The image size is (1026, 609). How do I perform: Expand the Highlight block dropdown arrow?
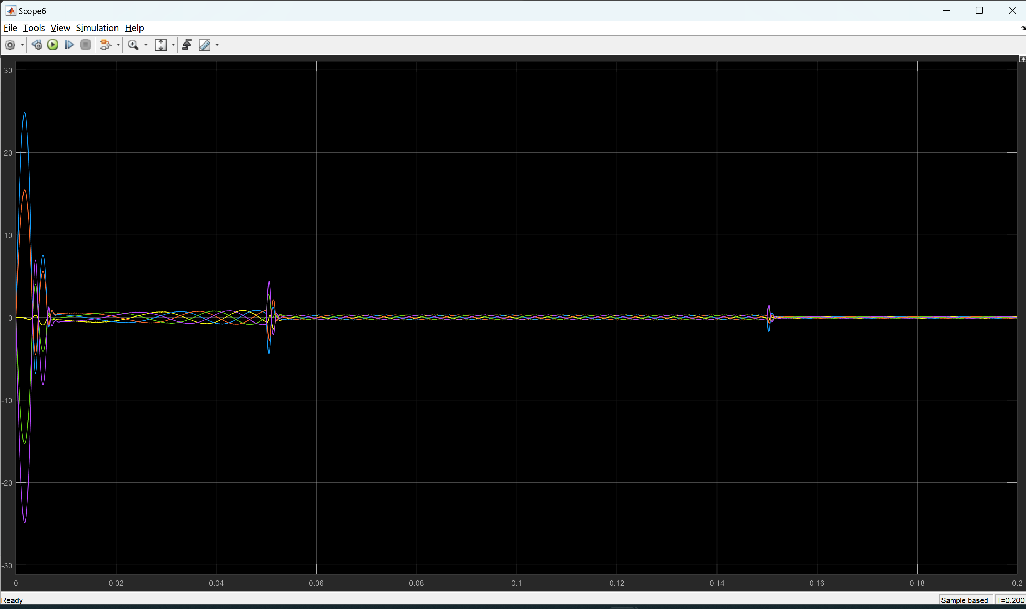pos(118,45)
